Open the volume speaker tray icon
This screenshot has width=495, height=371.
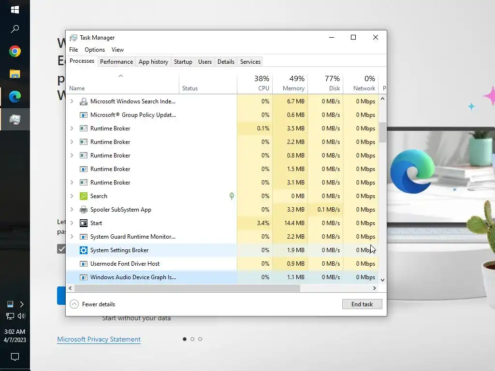[21, 316]
